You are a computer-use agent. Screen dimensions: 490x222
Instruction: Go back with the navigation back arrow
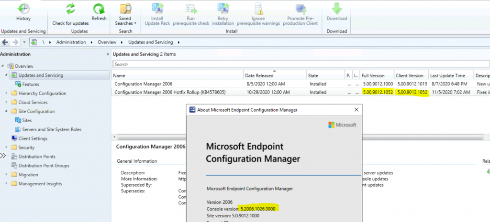[x=5, y=42]
